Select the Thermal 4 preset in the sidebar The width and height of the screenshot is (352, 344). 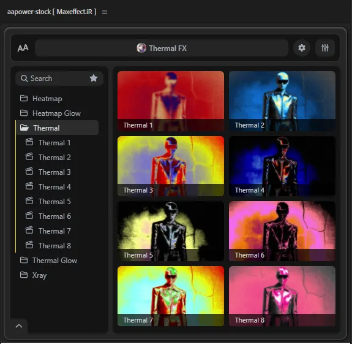pyautogui.click(x=54, y=187)
